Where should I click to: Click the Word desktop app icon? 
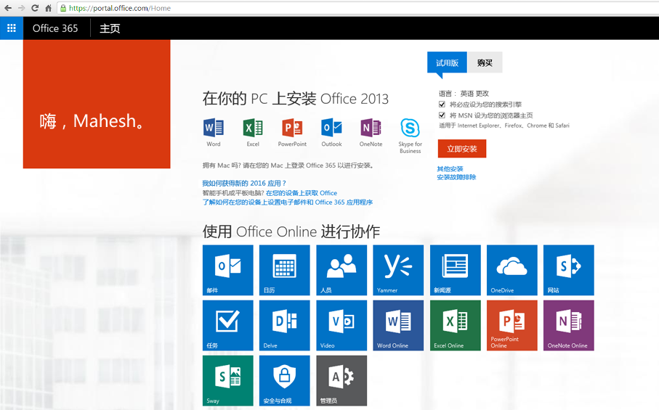214,128
